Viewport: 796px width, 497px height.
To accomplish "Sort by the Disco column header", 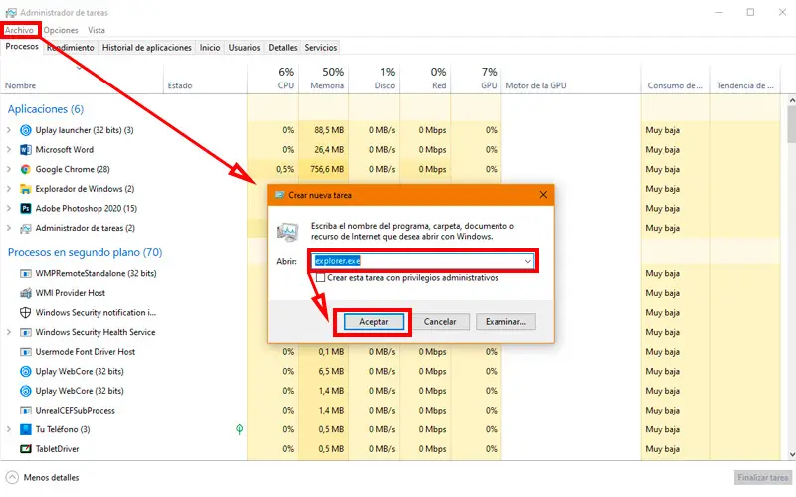I will pos(375,79).
